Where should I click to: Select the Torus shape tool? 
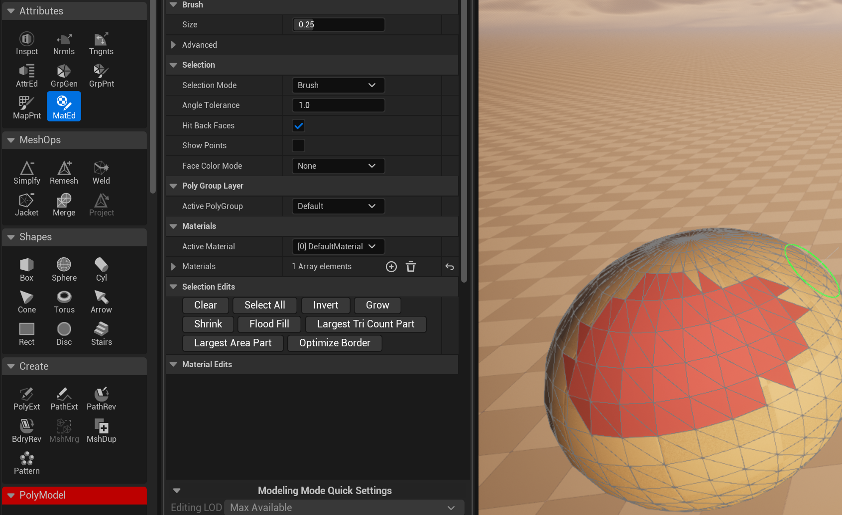coord(64,302)
